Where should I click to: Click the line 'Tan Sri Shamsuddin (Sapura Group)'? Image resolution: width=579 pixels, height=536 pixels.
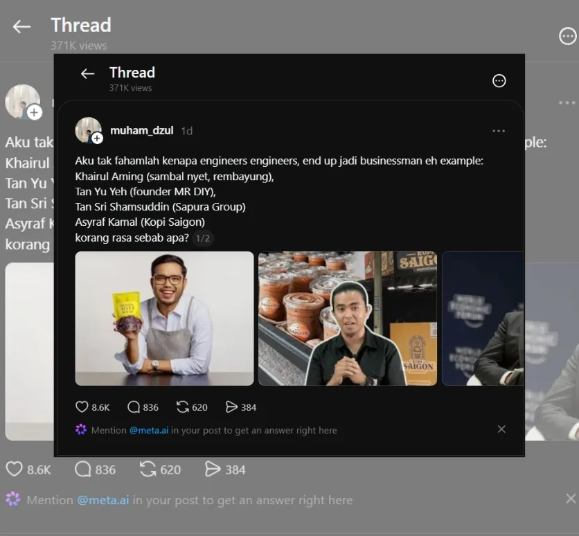click(x=160, y=207)
